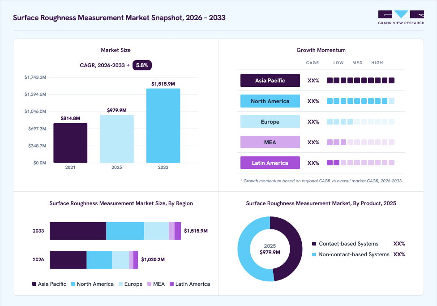Click the donut center $979.9M value

tap(270, 252)
